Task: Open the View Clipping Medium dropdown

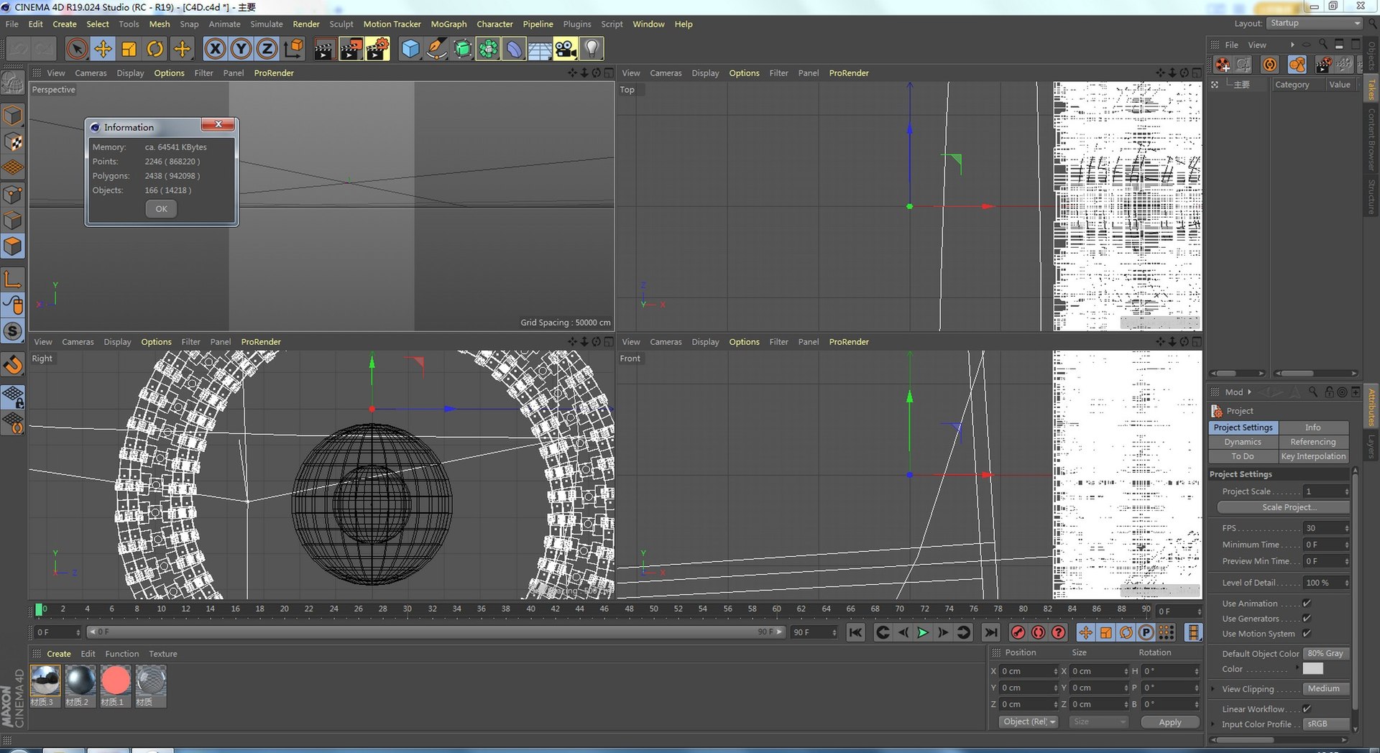Action: [1326, 689]
